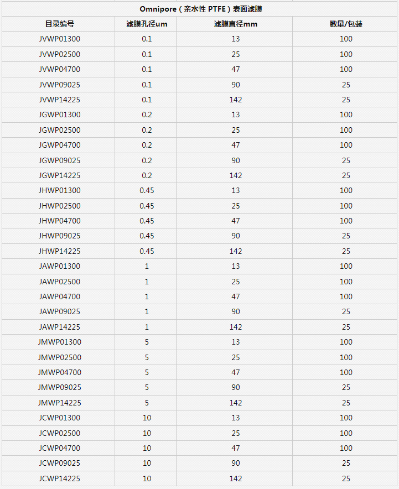The image size is (399, 489).
Task: Select catalog number JVWP09025
Action: click(60, 85)
